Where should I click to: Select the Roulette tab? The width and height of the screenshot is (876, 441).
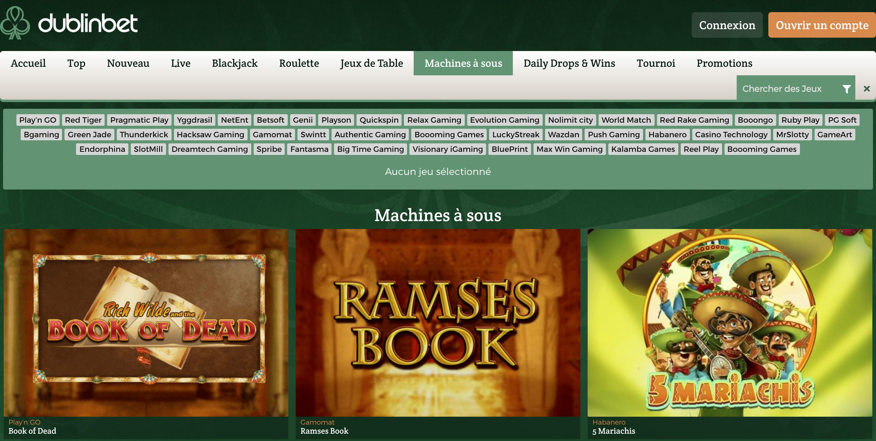[x=299, y=63]
